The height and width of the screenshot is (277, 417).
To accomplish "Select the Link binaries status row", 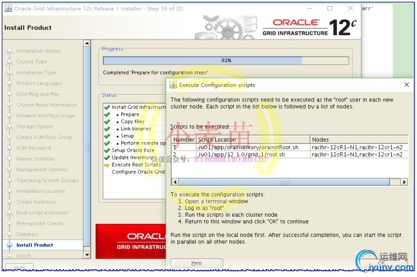I will [x=134, y=129].
